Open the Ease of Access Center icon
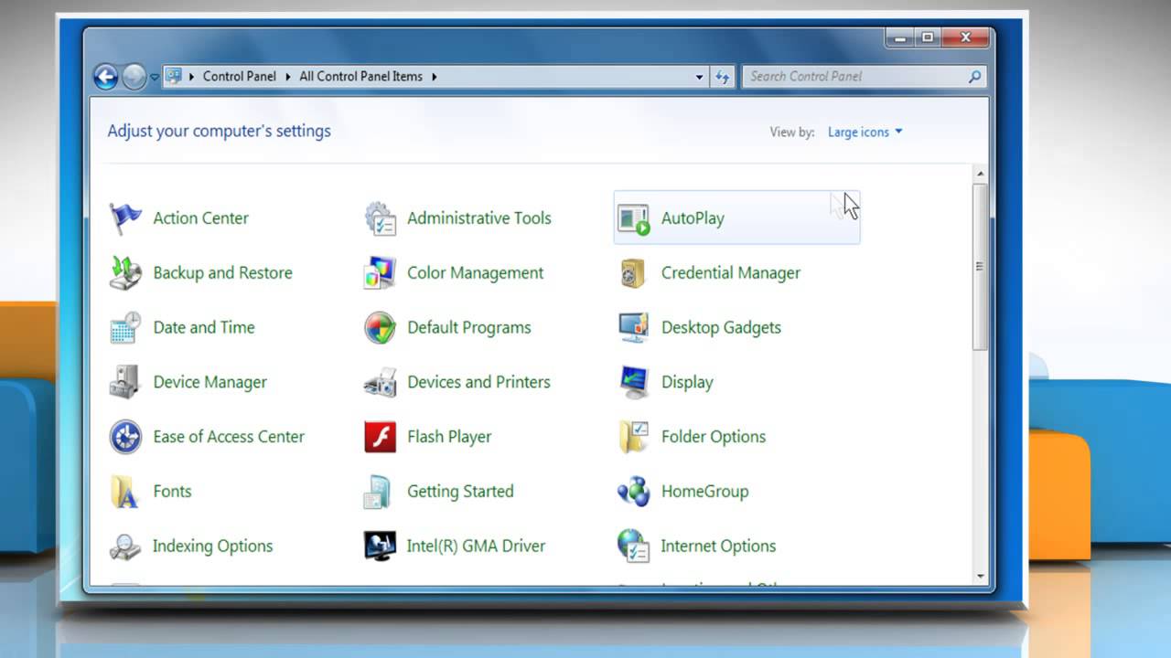Screen dimensions: 1171x658 pyautogui.click(x=125, y=437)
